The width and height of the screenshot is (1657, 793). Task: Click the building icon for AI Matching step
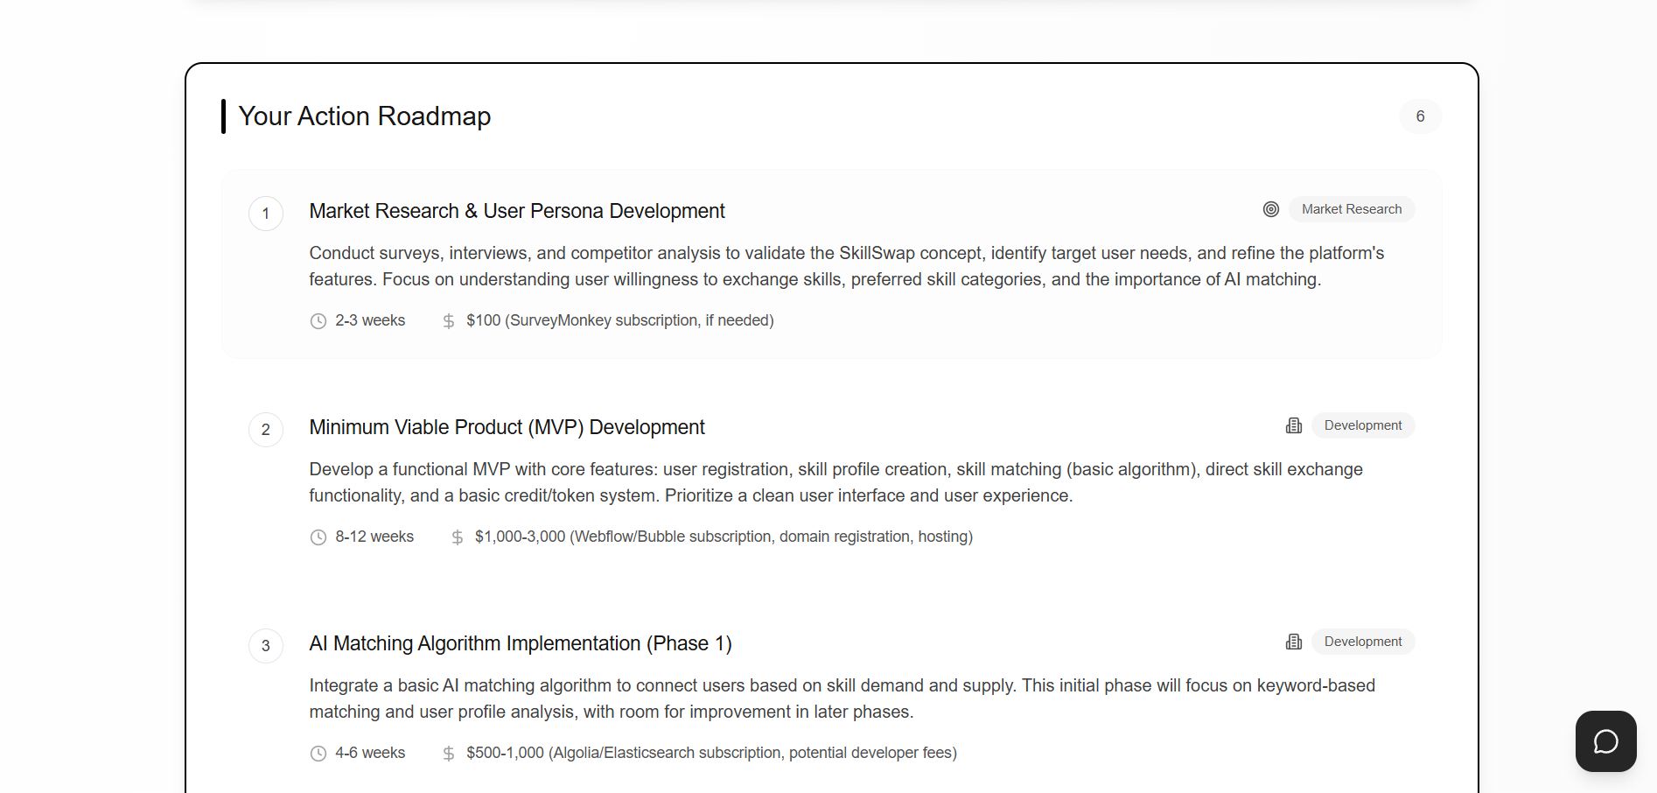click(x=1294, y=642)
